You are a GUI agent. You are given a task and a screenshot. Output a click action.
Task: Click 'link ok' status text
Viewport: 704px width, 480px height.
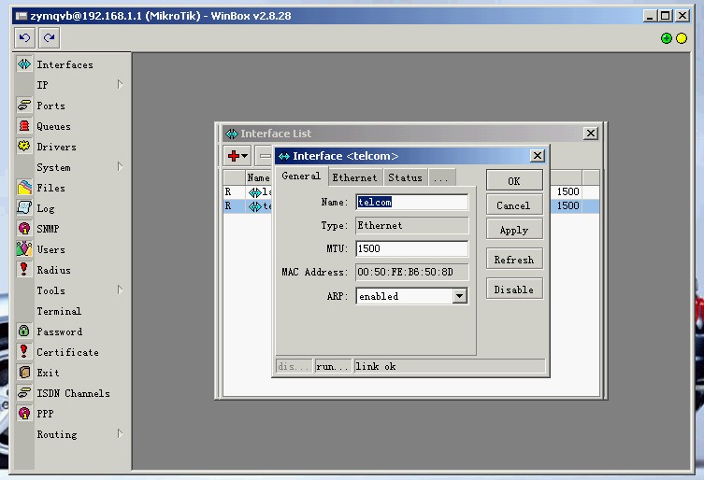pyautogui.click(x=376, y=366)
